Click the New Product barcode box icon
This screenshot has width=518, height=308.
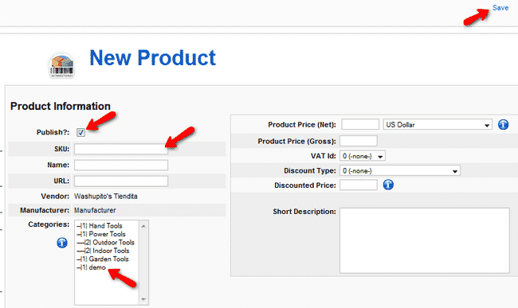[62, 65]
